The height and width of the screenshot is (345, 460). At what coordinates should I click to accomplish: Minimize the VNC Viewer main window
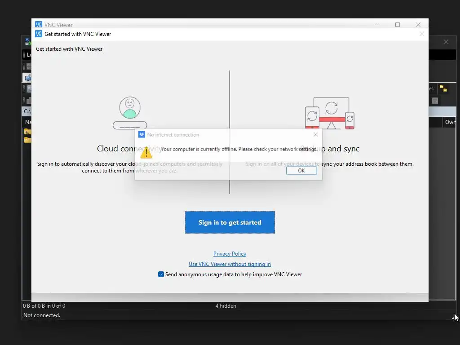[x=377, y=25]
